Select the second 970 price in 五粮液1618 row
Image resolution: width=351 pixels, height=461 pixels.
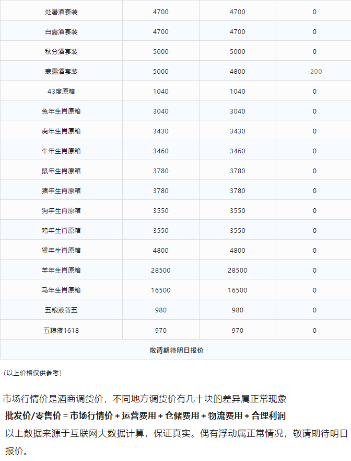238,331
